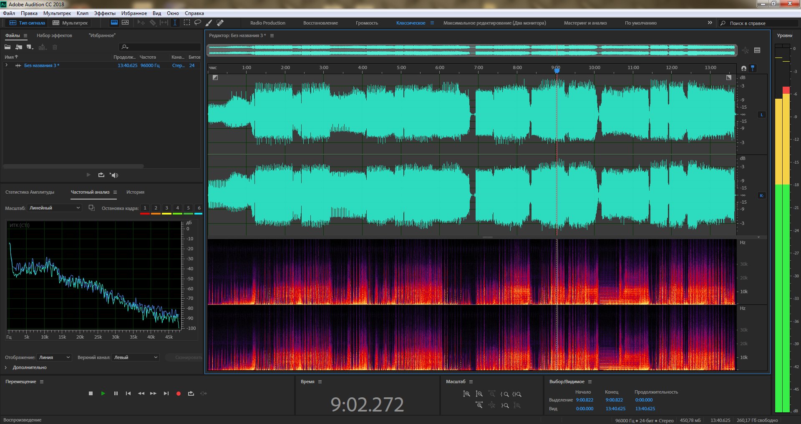Click the fade-in handle on waveform

pyautogui.click(x=215, y=77)
